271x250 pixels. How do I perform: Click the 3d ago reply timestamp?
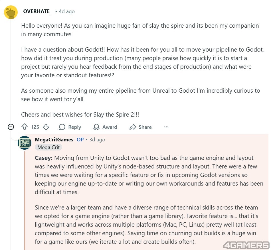click(97, 140)
